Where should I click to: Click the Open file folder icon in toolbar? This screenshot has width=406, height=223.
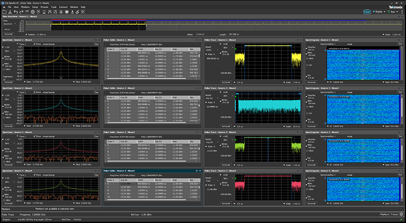pyautogui.click(x=4, y=12)
